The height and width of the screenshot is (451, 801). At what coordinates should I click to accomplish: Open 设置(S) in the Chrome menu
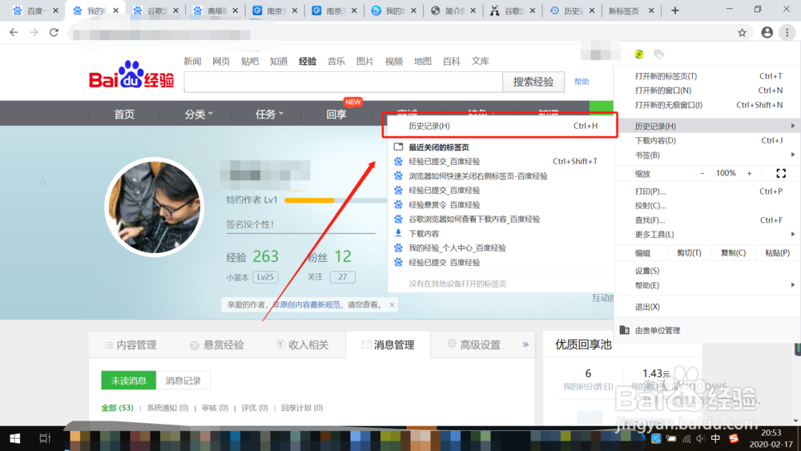pyautogui.click(x=708, y=271)
